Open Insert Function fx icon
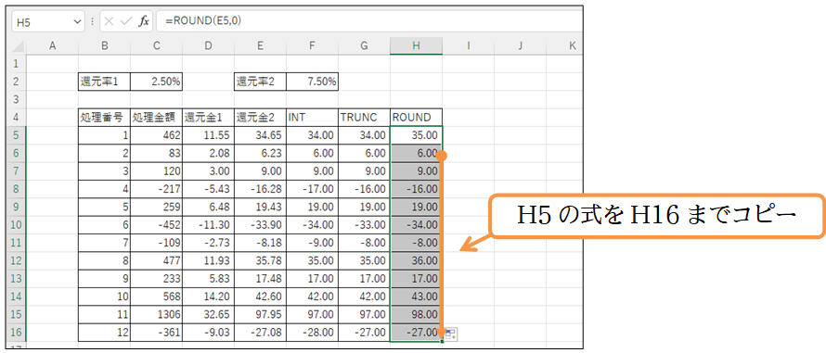This screenshot has height=353, width=826. coord(143,21)
